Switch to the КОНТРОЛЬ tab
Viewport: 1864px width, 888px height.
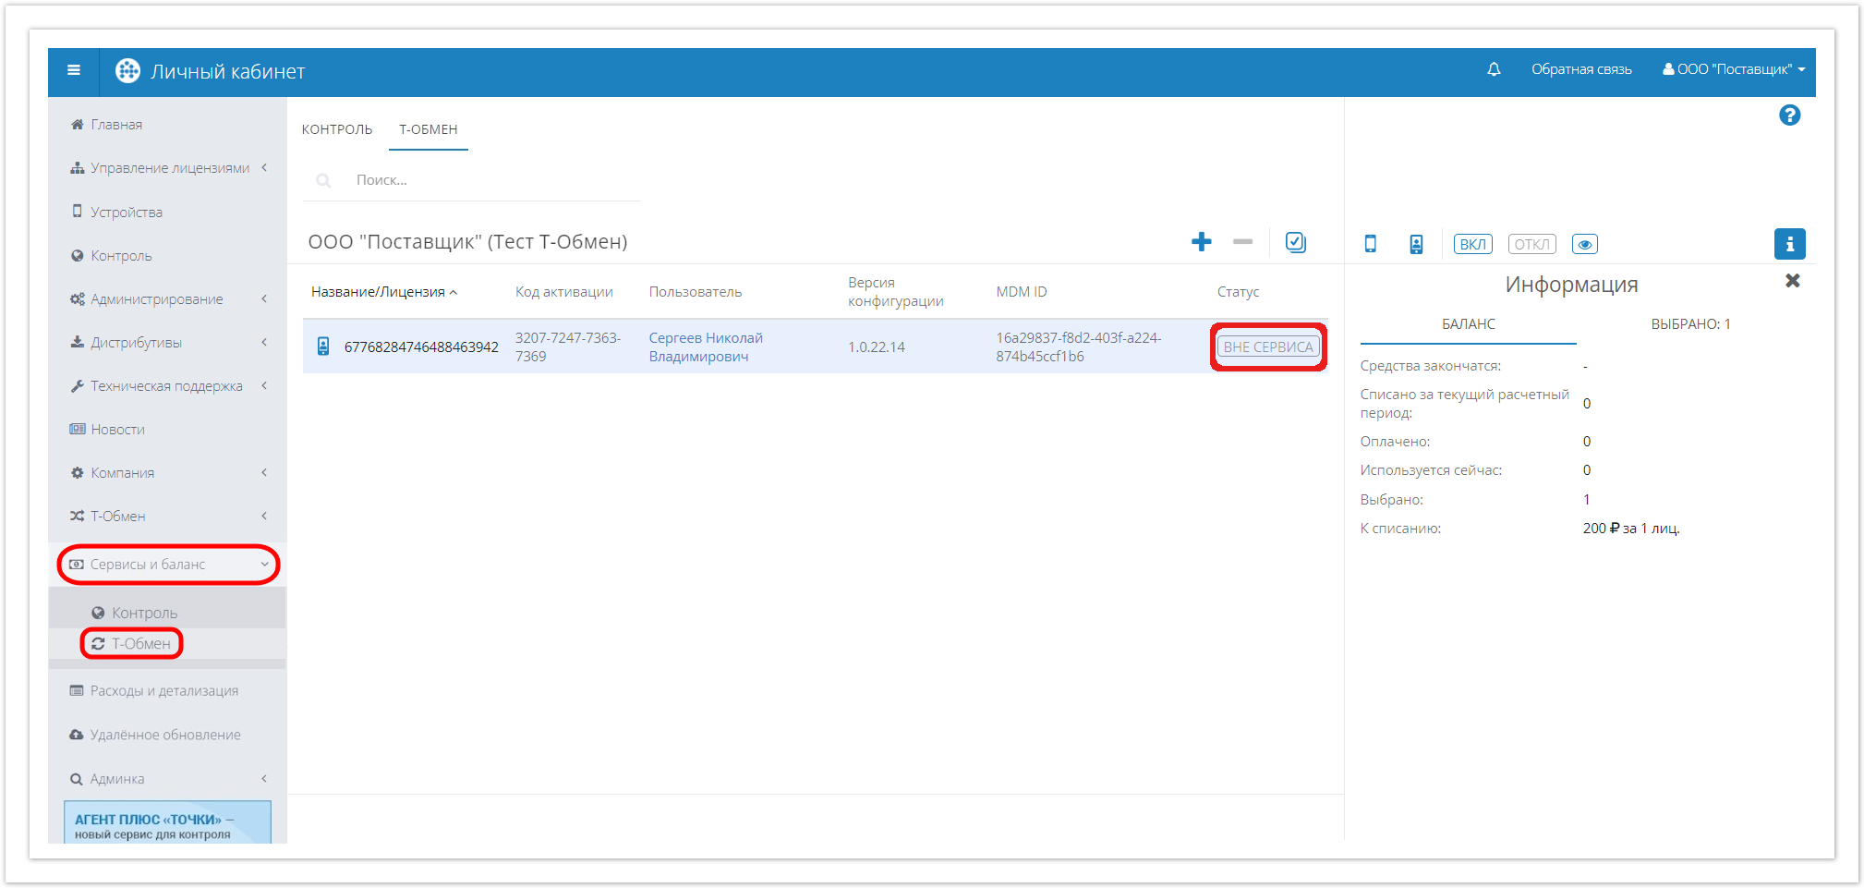(x=337, y=129)
